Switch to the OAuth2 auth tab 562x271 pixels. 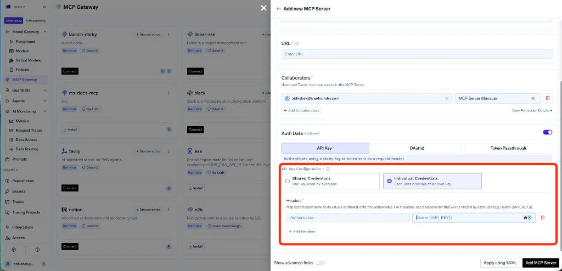[x=417, y=148]
